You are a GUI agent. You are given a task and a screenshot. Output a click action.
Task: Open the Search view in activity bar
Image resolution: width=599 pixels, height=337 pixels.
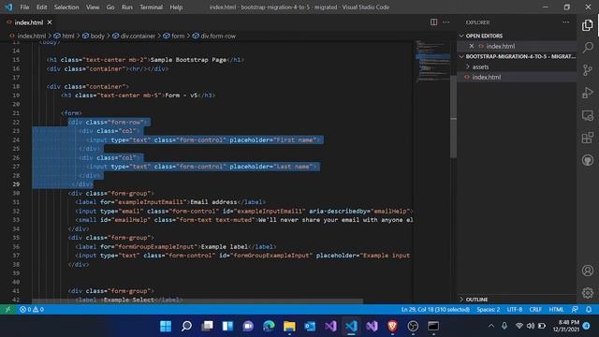pos(588,48)
